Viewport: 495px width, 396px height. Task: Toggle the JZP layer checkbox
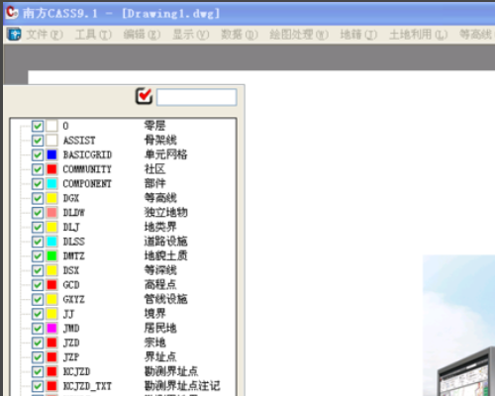click(38, 357)
